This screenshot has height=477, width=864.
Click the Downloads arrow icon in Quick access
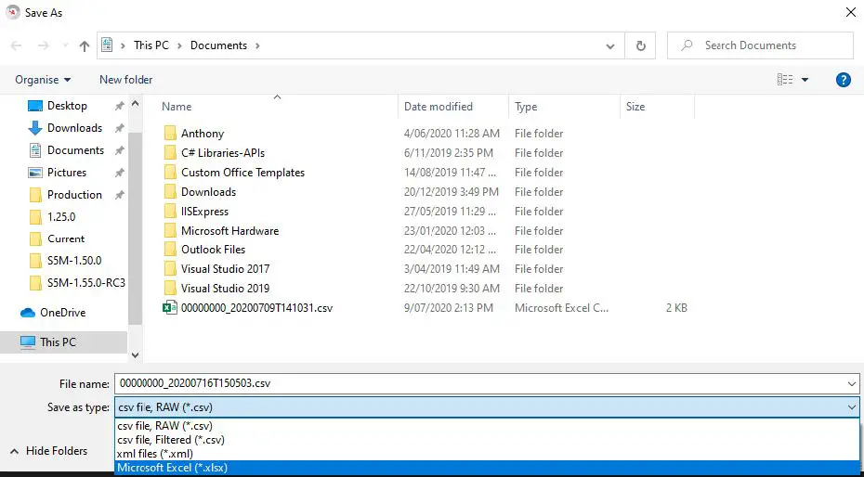point(35,128)
